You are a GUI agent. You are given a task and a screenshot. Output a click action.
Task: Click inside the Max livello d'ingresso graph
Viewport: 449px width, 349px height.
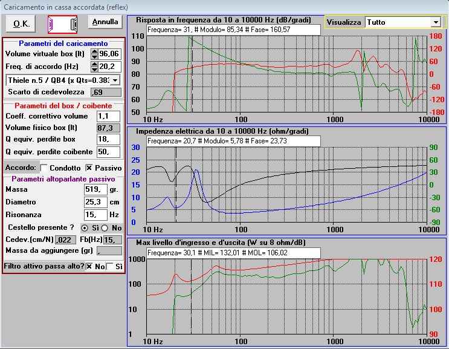[286, 296]
